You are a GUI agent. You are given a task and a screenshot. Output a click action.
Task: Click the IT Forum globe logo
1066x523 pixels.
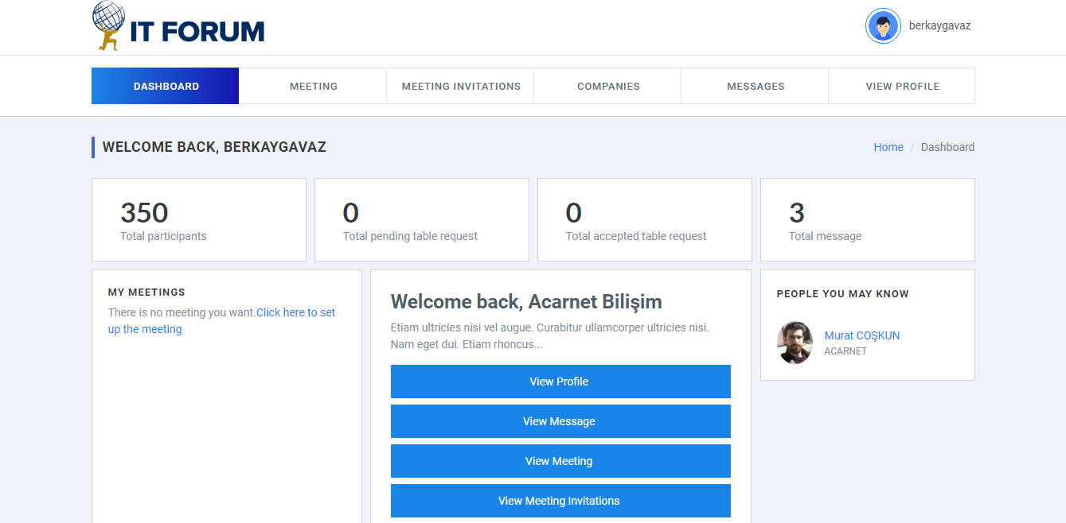[109, 25]
